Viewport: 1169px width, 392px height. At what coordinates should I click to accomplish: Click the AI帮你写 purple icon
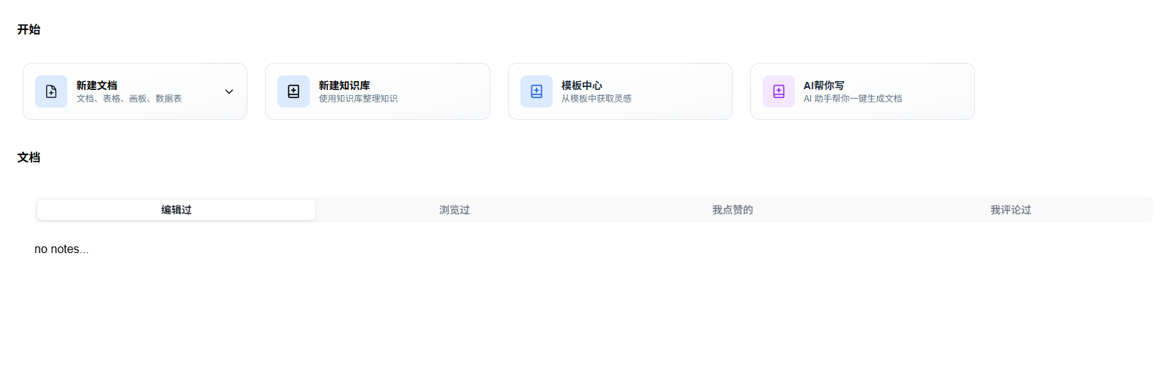[x=779, y=91]
